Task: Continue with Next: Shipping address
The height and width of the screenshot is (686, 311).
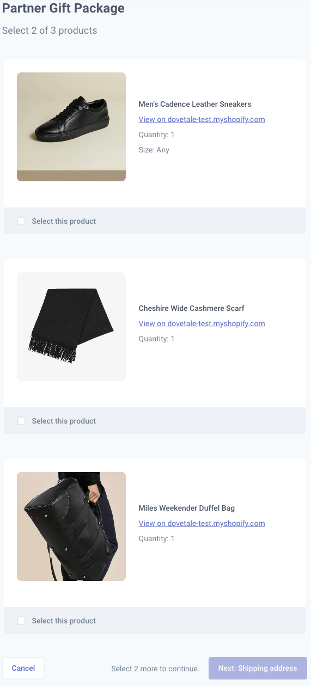Action: click(x=258, y=668)
